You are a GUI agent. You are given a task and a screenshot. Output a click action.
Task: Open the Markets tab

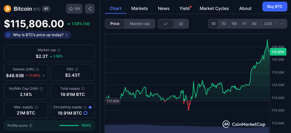point(139,9)
